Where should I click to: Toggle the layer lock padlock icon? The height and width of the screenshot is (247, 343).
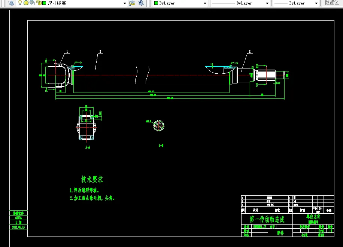click(39, 3)
